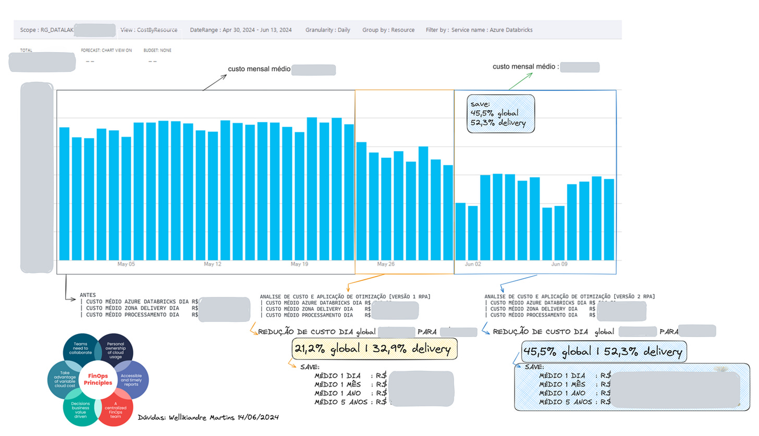The image size is (759, 436).
Task: Click custo mensal médio label with colon
Action: [x=526, y=67]
